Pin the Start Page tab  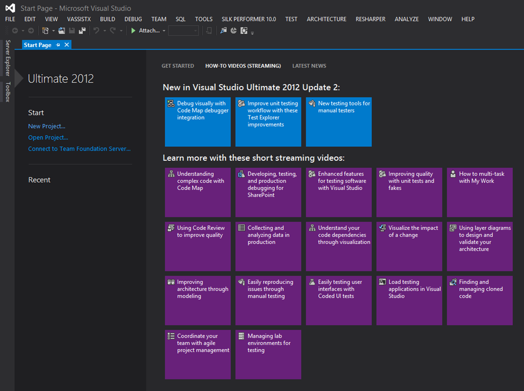pos(58,45)
